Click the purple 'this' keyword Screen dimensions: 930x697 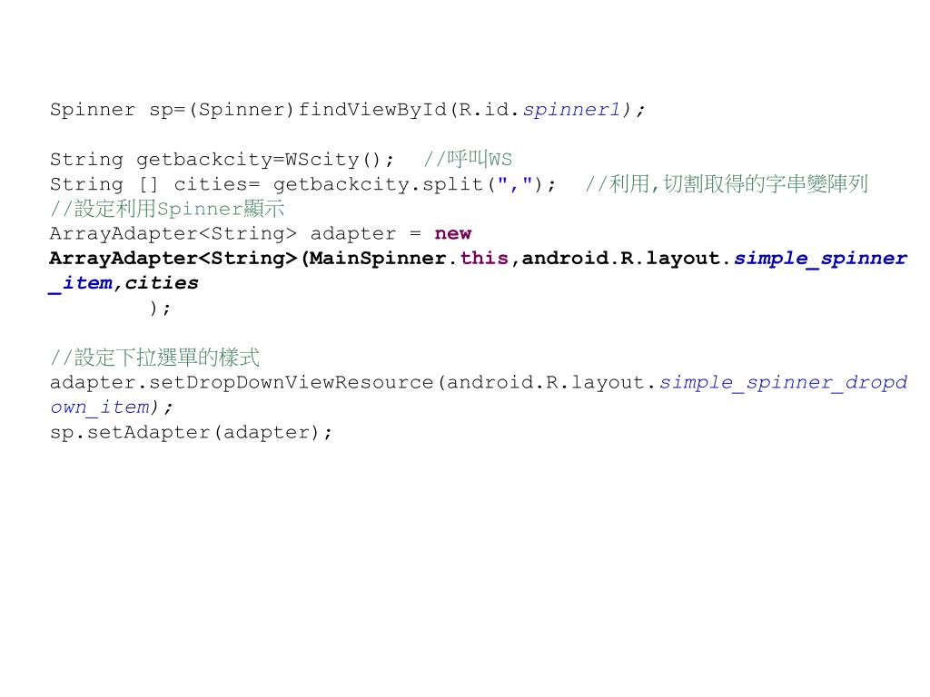(484, 259)
